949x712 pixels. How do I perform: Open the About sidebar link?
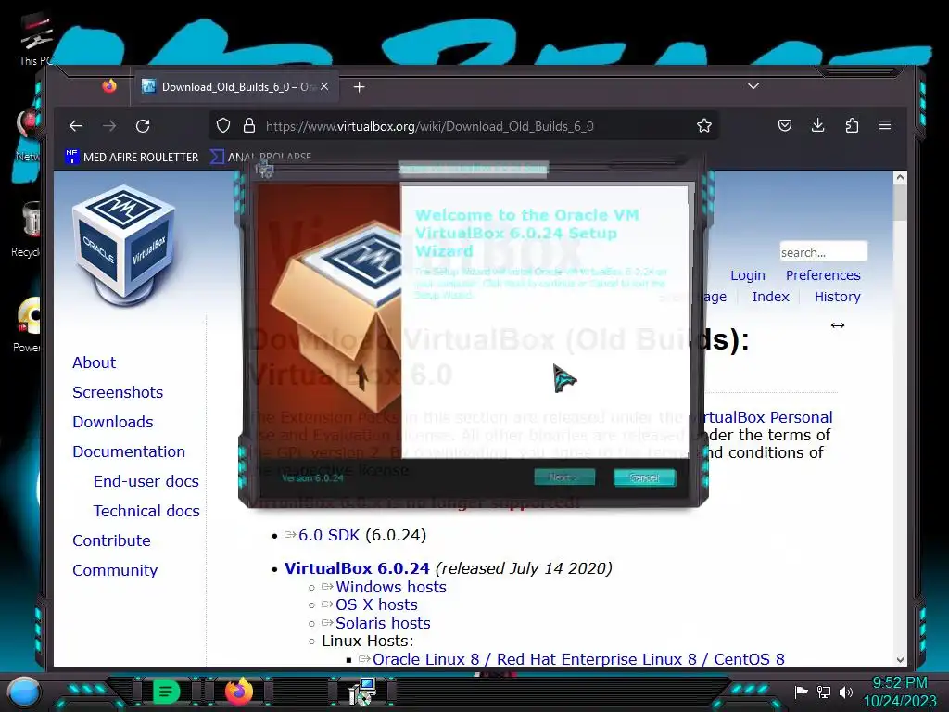click(94, 362)
